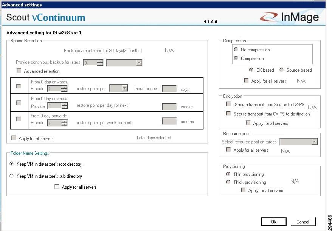This screenshot has width=332, height=231.
Task: Open the continuous backup time unit dropdown
Action: pyautogui.click(x=124, y=63)
